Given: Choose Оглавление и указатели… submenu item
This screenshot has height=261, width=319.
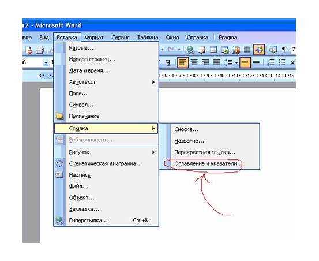Looking at the screenshot, I should pos(209,163).
